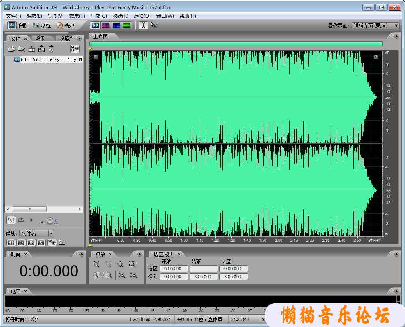Click the insert into multitrack icon
Screen dimensions: 405x327
pos(41,49)
